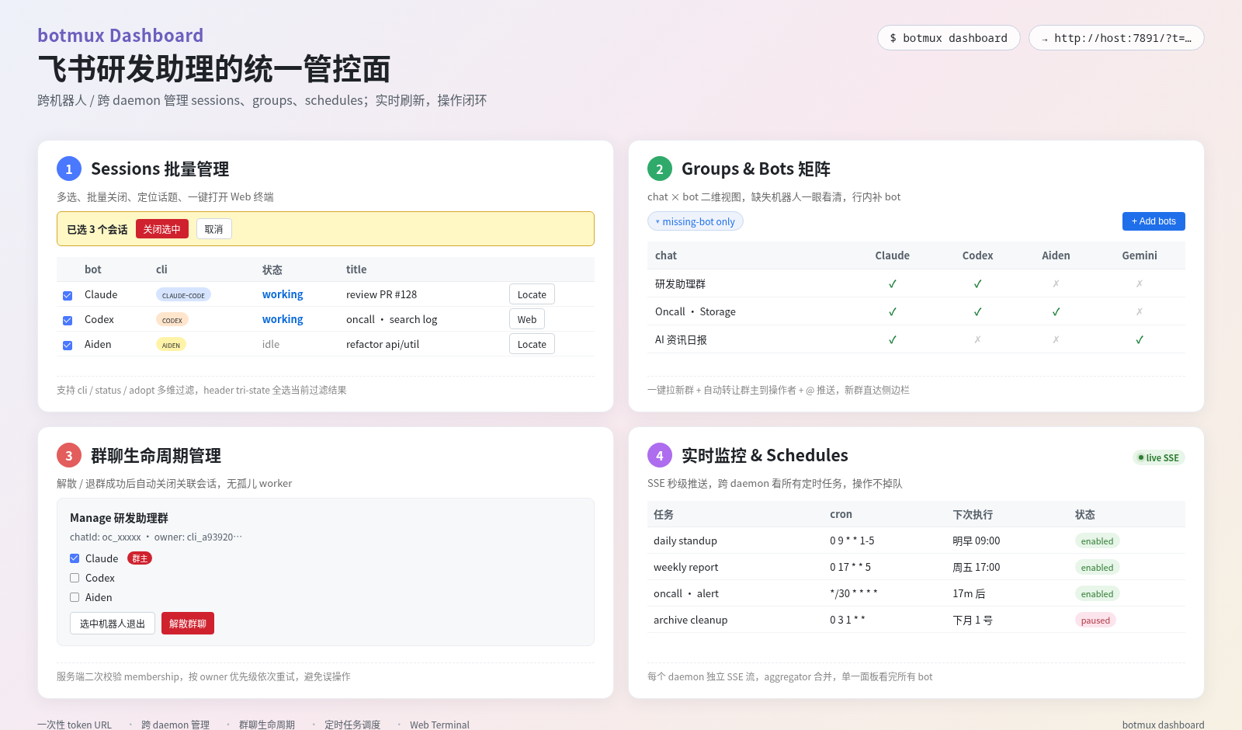
Task: Click 定时任务调度 in the footer
Action: coord(352,725)
